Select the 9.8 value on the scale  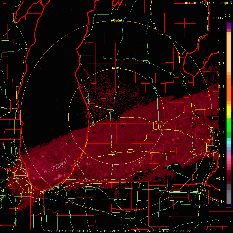tap(221, 29)
